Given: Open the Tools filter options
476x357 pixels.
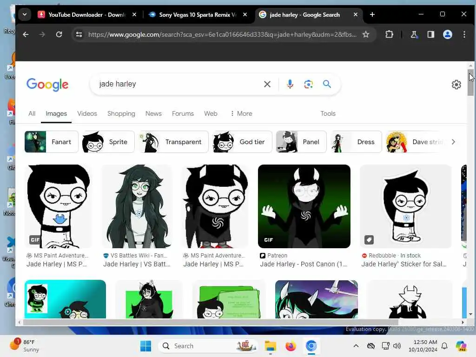Looking at the screenshot, I should [328, 113].
